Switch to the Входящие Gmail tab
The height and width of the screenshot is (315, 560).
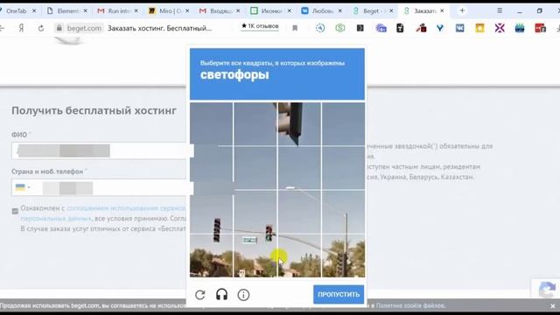coord(220,11)
